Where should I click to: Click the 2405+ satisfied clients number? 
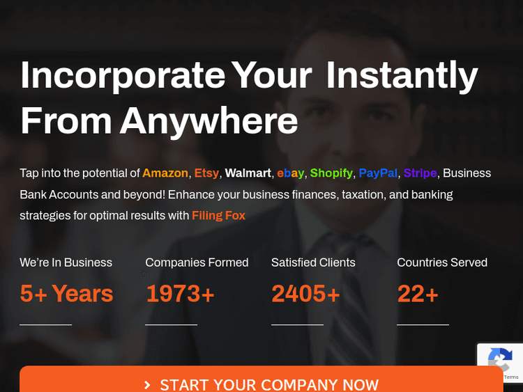click(305, 294)
